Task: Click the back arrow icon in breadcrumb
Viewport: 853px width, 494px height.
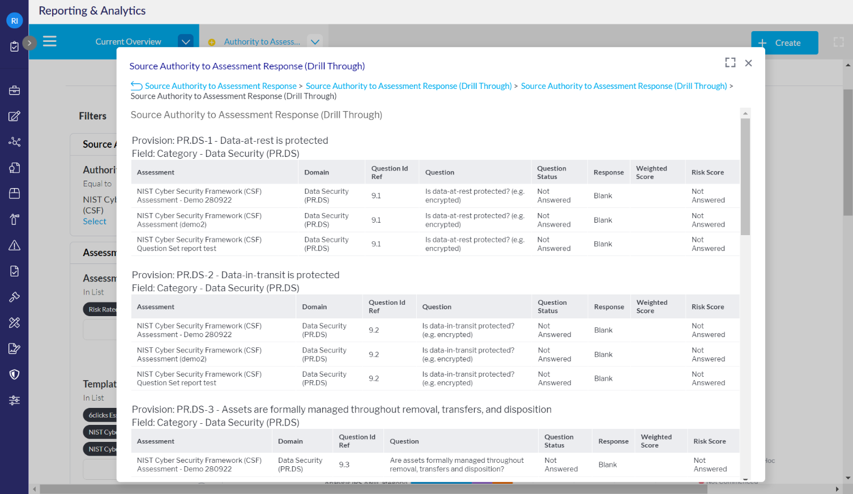Action: tap(137, 86)
